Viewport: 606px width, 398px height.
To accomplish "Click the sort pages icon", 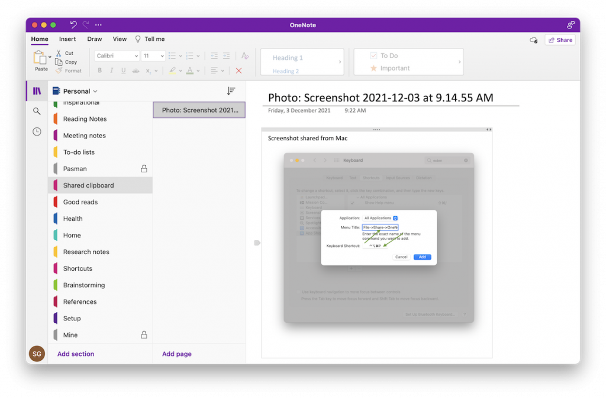I will point(231,91).
